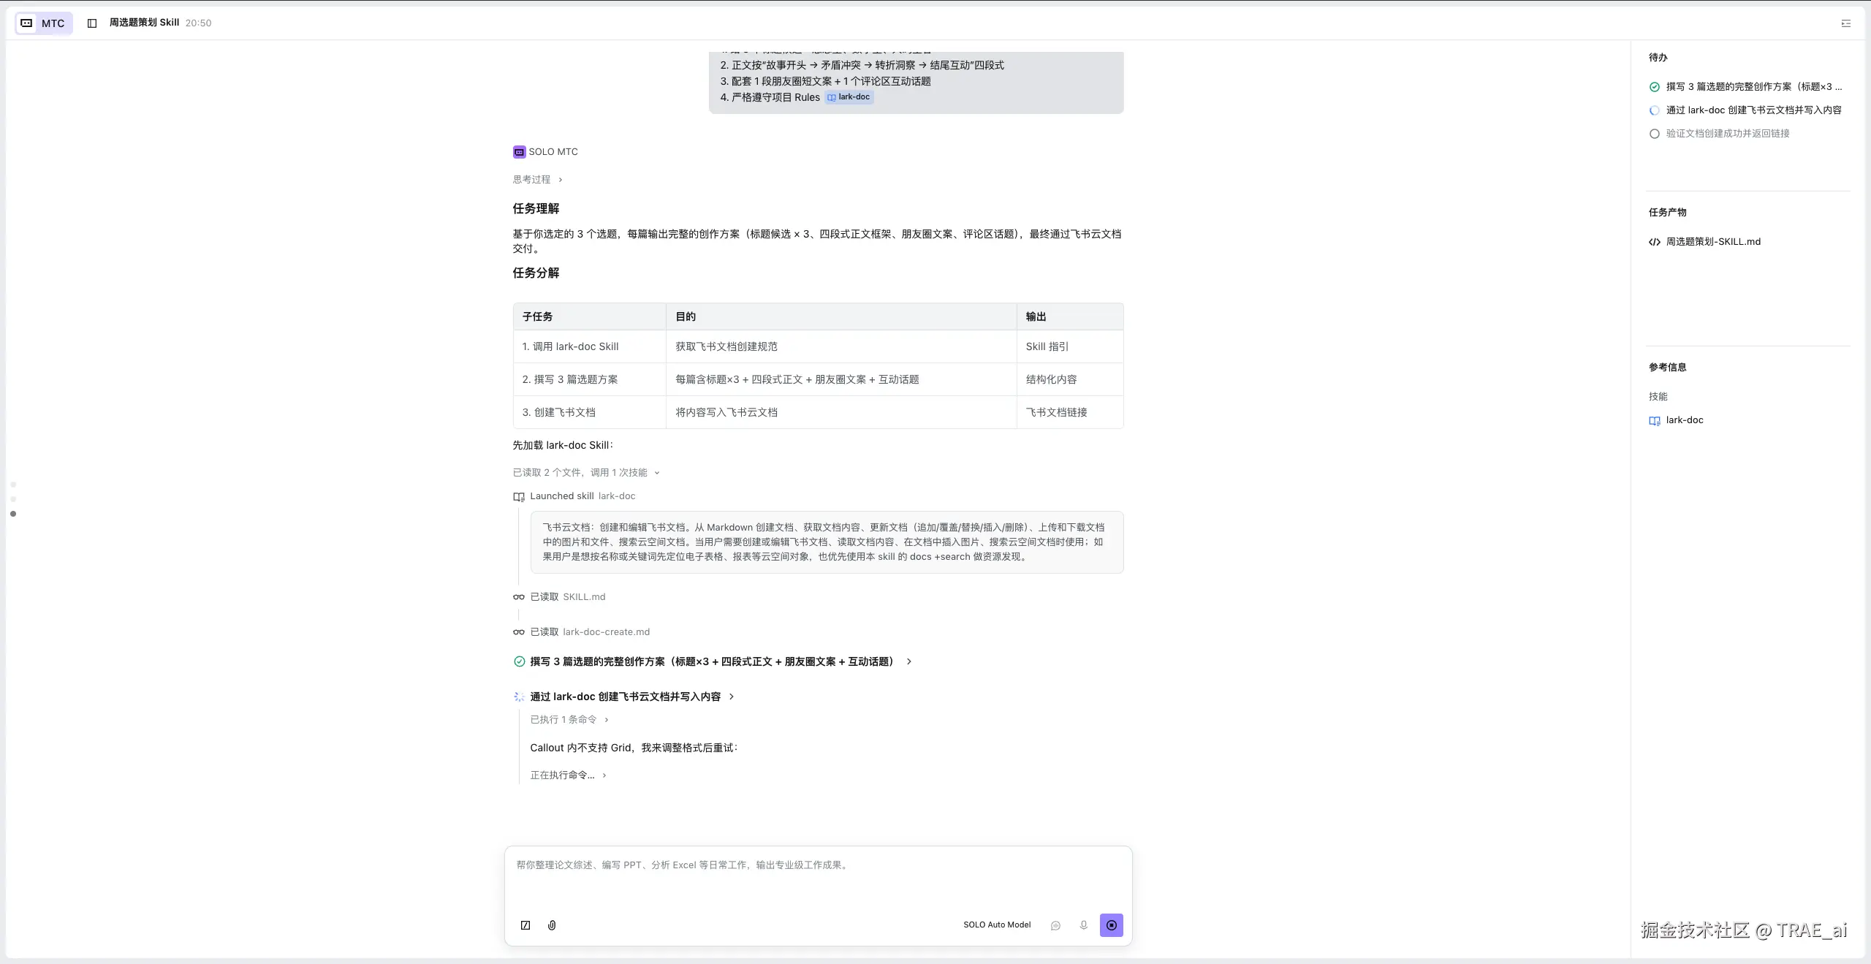Open 周选题策划-SKILL.md artifact
This screenshot has height=964, width=1871.
coord(1704,242)
